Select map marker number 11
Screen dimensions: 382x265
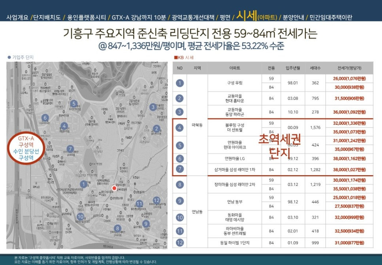pos(139,204)
